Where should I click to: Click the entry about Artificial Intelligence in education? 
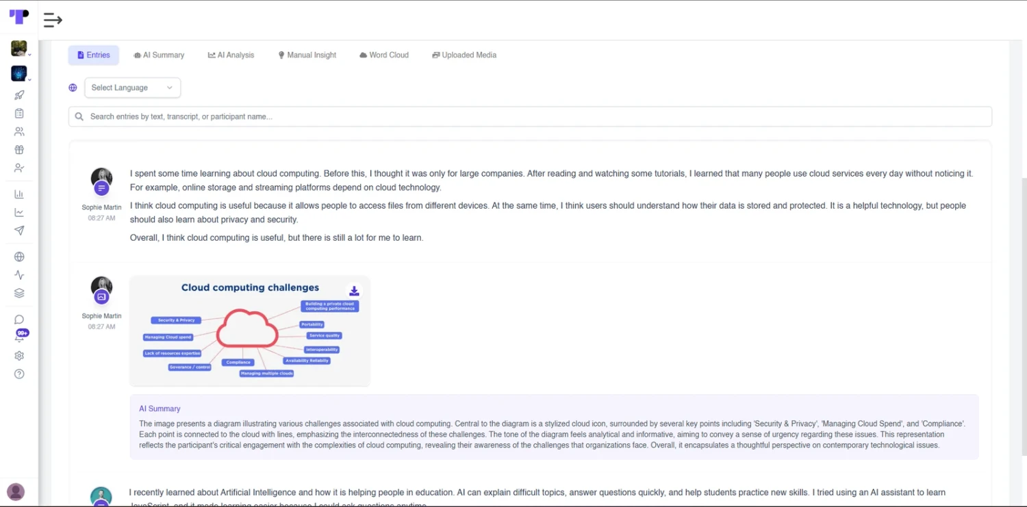click(537, 498)
